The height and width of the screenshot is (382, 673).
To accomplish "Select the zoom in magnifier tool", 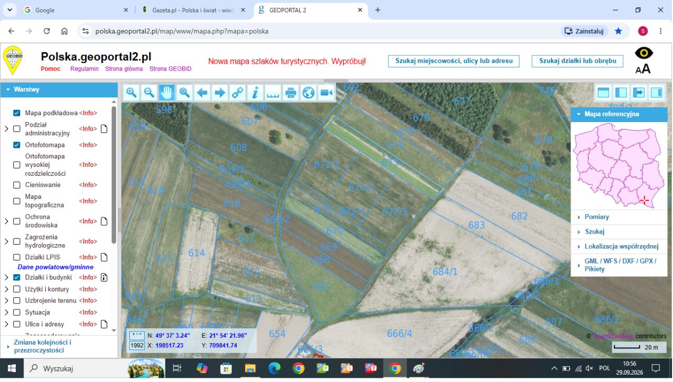I will 131,93.
